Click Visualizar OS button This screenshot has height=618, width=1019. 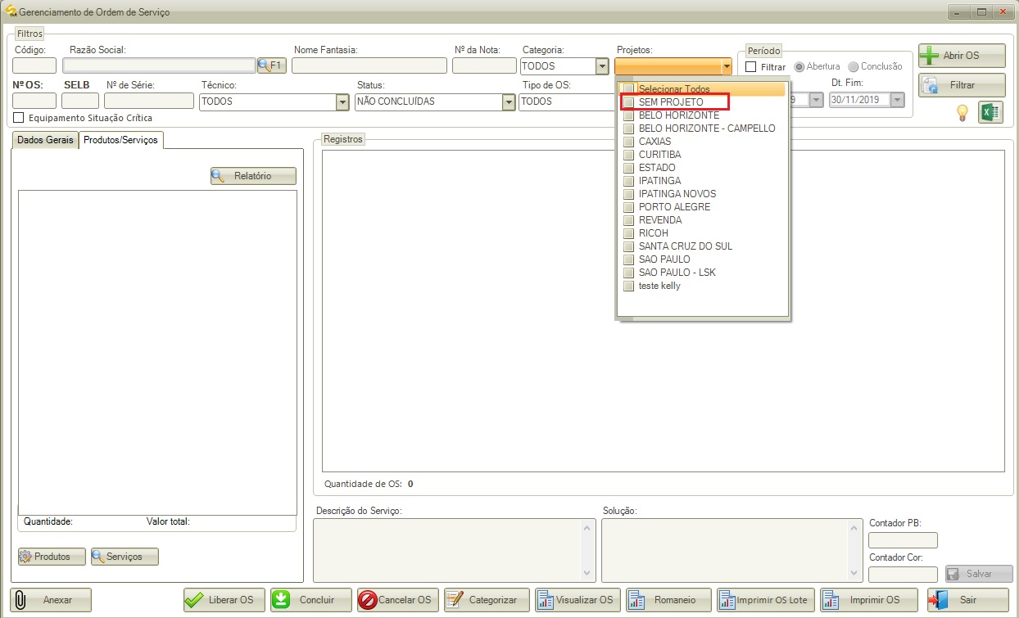tap(577, 600)
